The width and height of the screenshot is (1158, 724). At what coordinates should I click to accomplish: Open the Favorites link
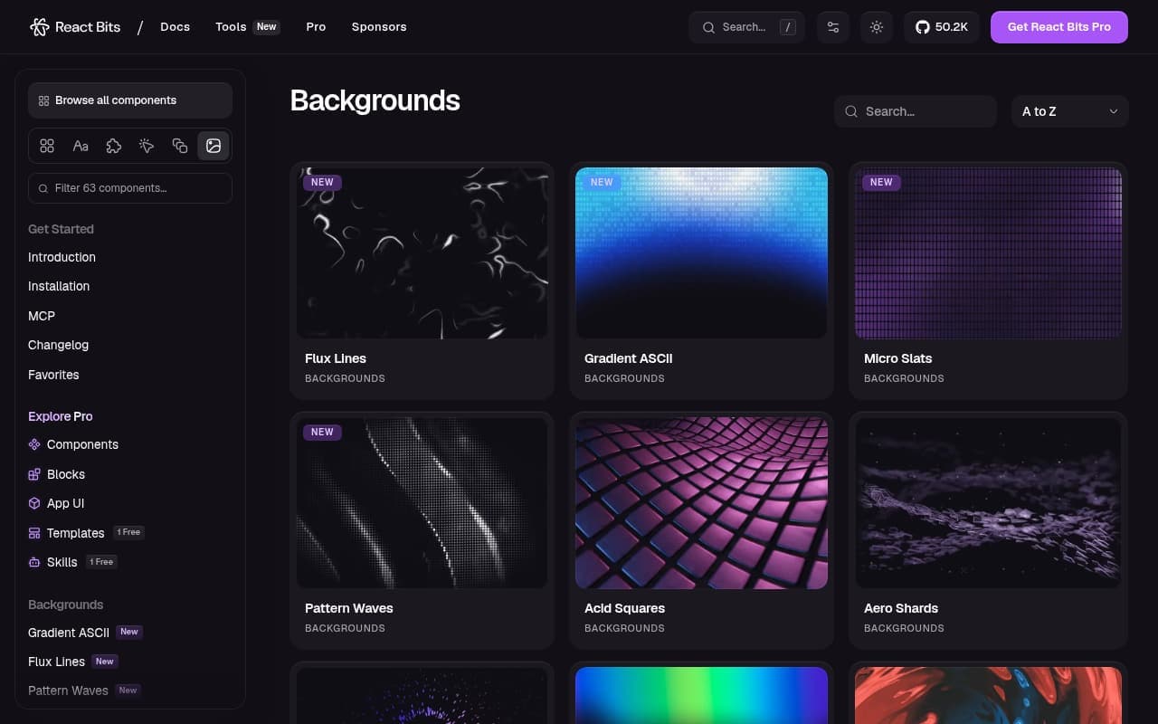click(x=53, y=375)
